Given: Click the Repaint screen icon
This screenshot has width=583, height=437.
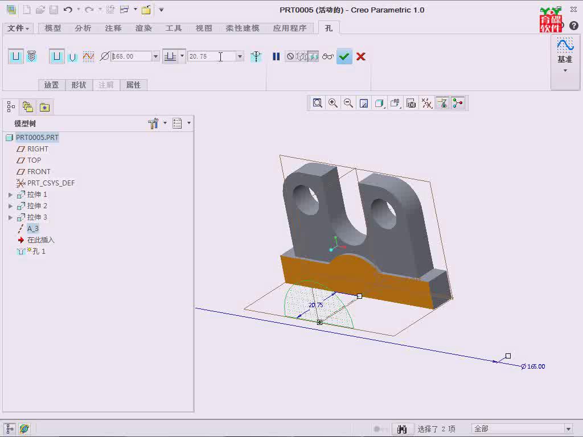Looking at the screenshot, I should pos(364,103).
